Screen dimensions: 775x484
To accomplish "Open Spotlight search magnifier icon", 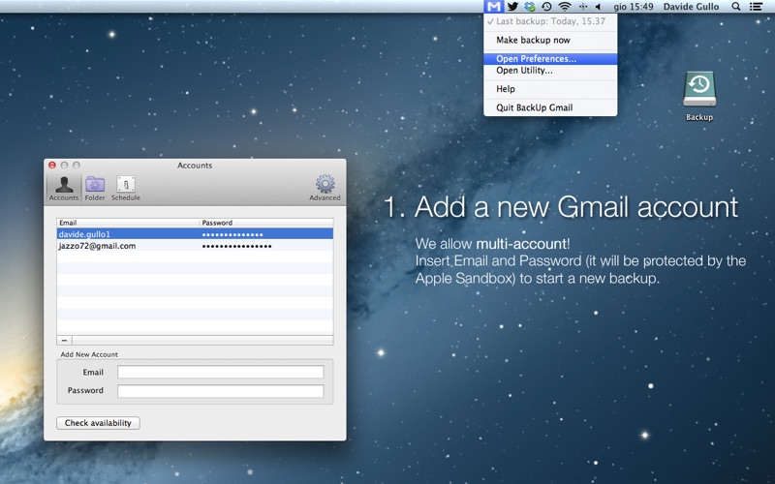I will 736,7.
